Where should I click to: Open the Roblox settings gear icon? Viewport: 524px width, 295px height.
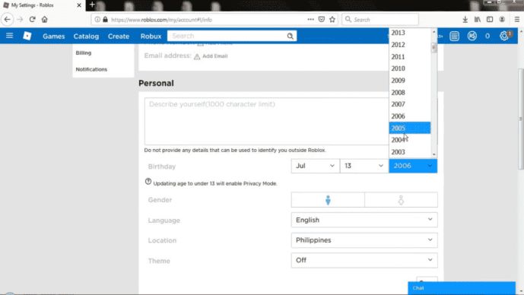tap(504, 36)
